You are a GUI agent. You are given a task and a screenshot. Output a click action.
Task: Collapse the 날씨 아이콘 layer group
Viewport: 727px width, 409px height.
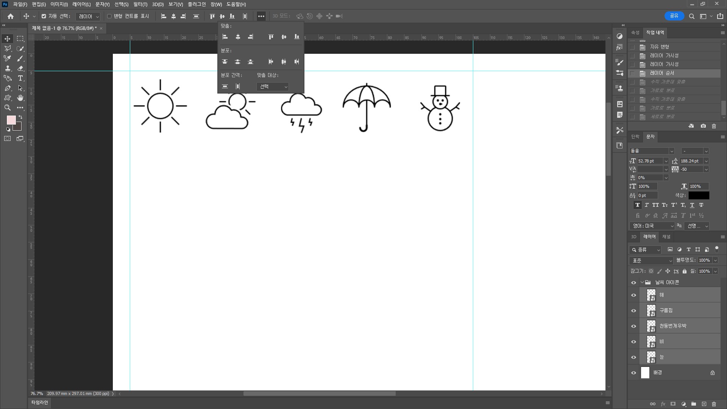pyautogui.click(x=642, y=283)
